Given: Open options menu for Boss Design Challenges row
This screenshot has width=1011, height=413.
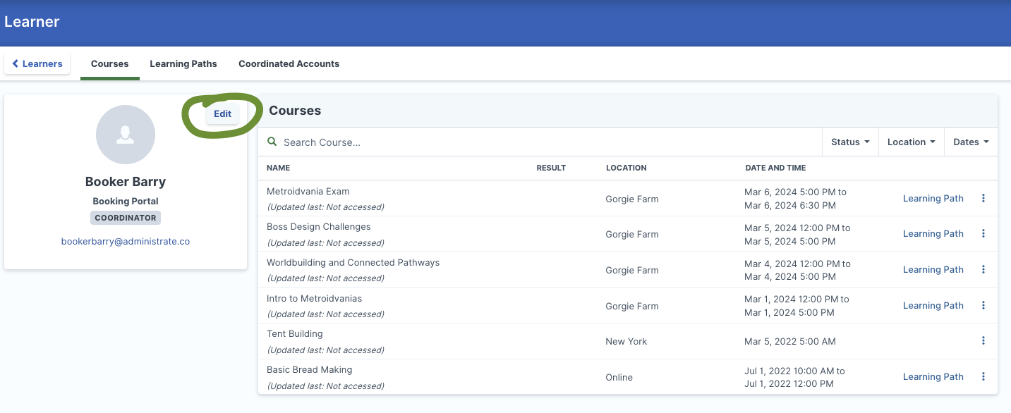Looking at the screenshot, I should (x=983, y=234).
